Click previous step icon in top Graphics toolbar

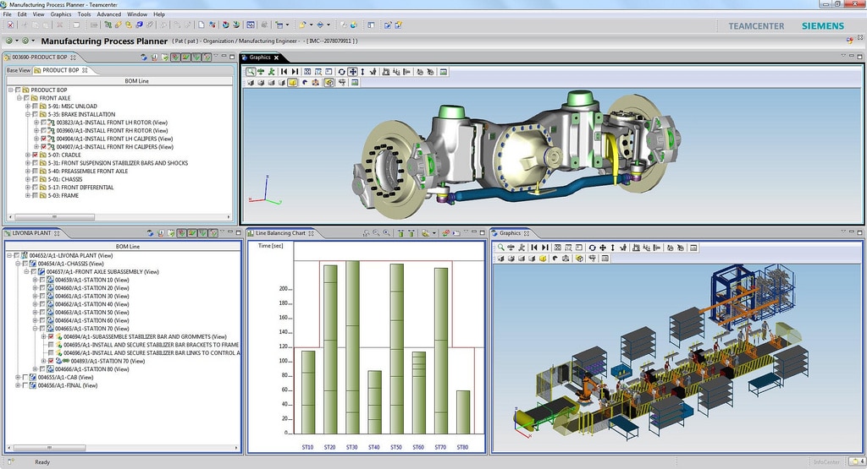pyautogui.click(x=284, y=72)
